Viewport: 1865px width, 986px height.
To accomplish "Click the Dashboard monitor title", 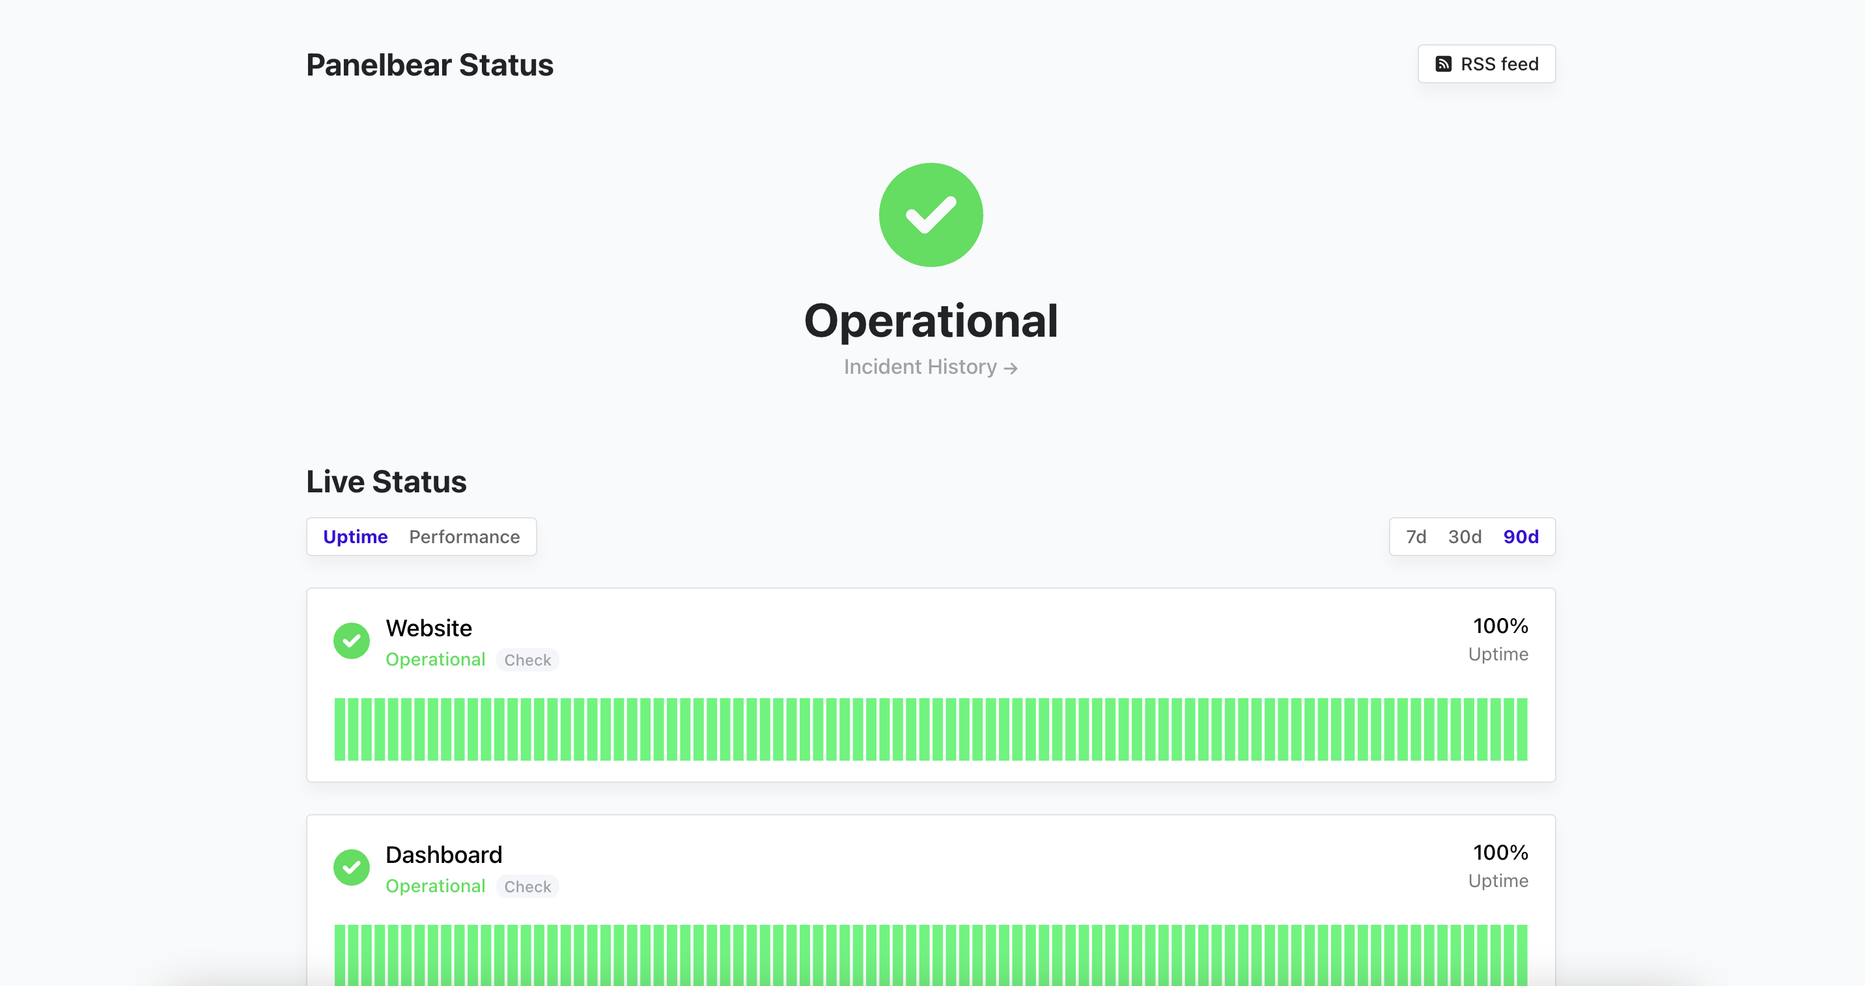I will (444, 854).
